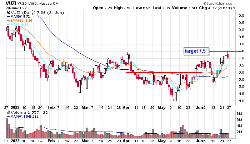This screenshot has height=144, width=250.
Task: Click the May label on lower date axis
Action: (x=162, y=141)
